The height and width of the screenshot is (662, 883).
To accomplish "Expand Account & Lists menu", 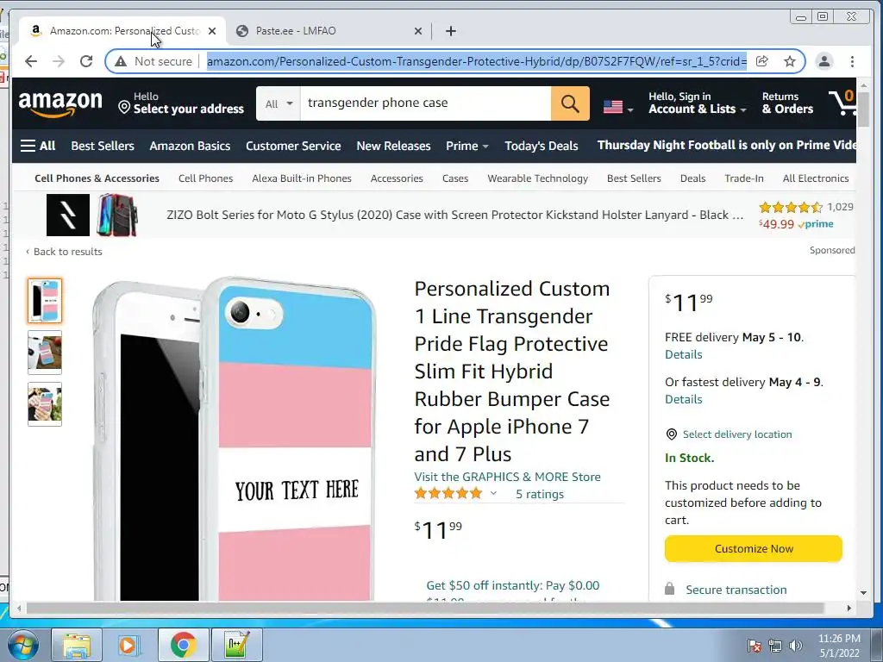I will click(x=697, y=103).
